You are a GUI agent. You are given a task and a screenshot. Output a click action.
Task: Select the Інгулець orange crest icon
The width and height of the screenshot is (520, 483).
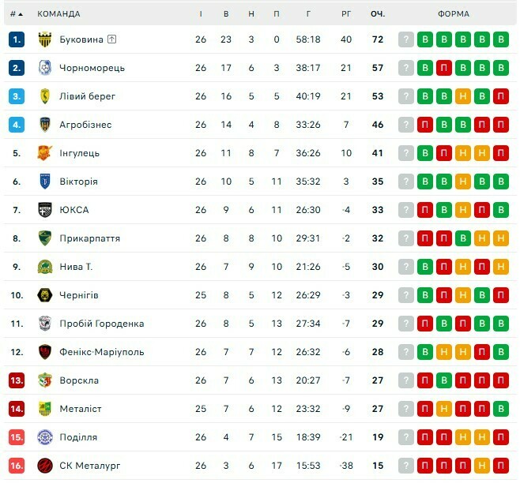tap(45, 153)
